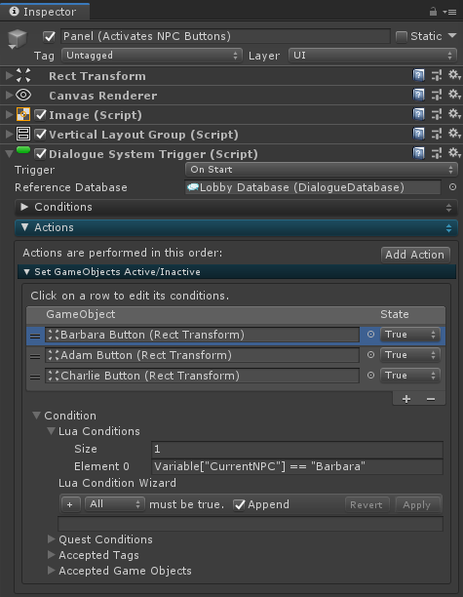Click the Inspector lock icon

pyautogui.click(x=433, y=12)
